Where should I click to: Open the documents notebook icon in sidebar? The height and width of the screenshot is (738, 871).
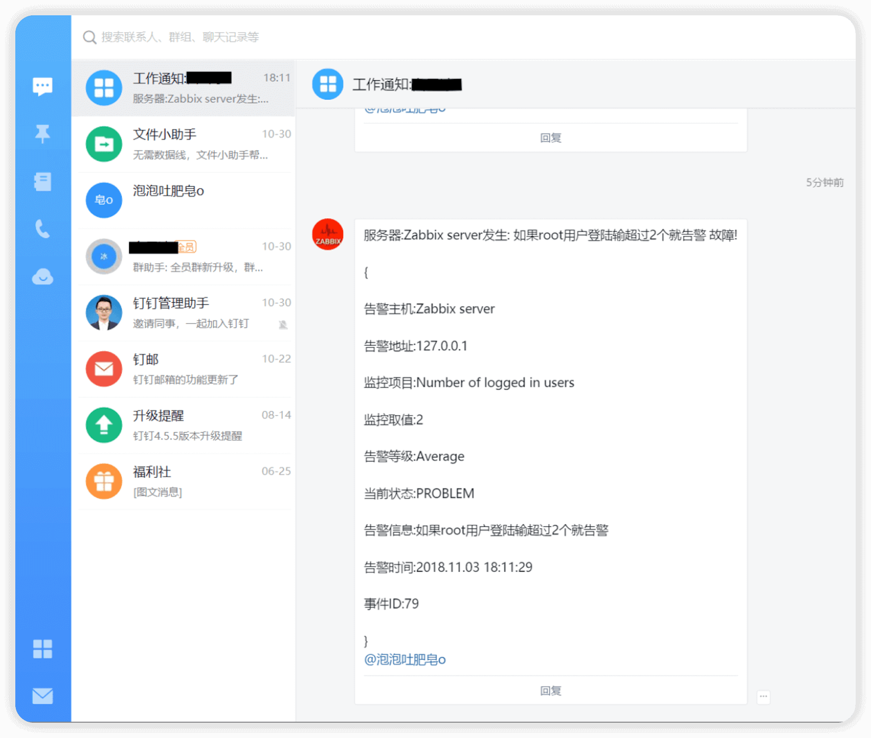pos(42,181)
